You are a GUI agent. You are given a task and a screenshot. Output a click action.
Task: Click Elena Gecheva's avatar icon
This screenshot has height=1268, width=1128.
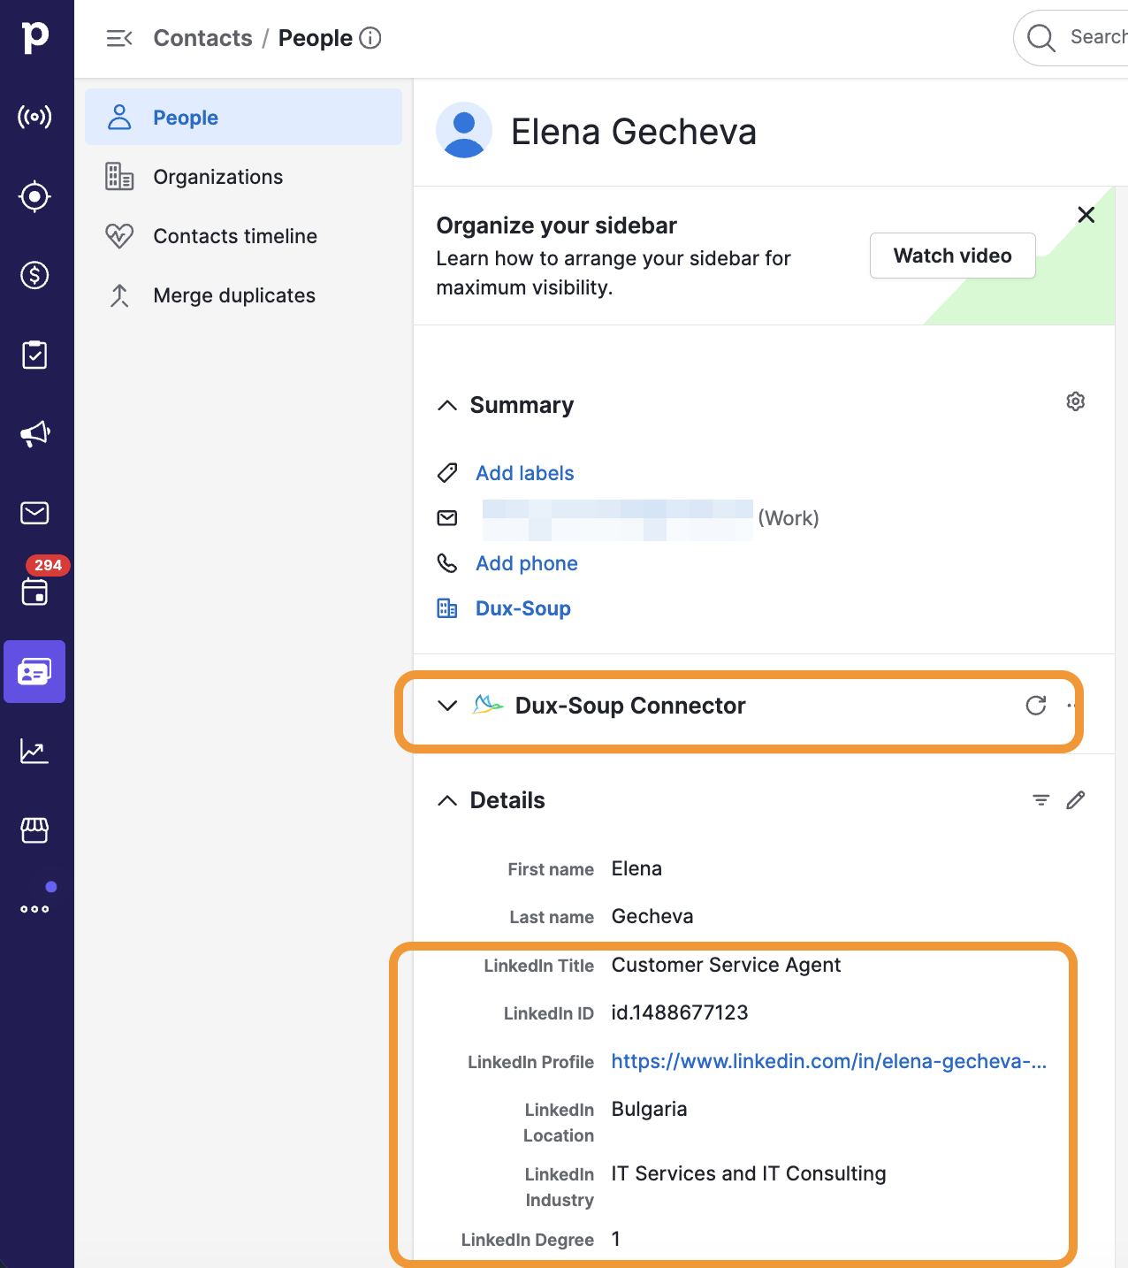pyautogui.click(x=464, y=130)
